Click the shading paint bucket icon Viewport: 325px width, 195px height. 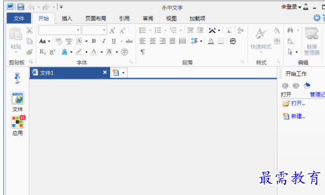(211, 41)
